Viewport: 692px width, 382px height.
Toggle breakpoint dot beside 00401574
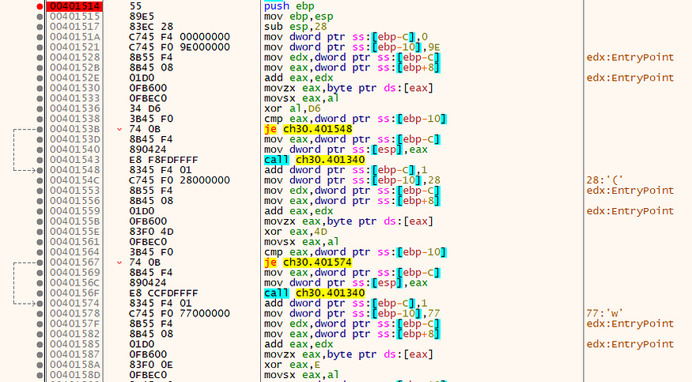40,304
